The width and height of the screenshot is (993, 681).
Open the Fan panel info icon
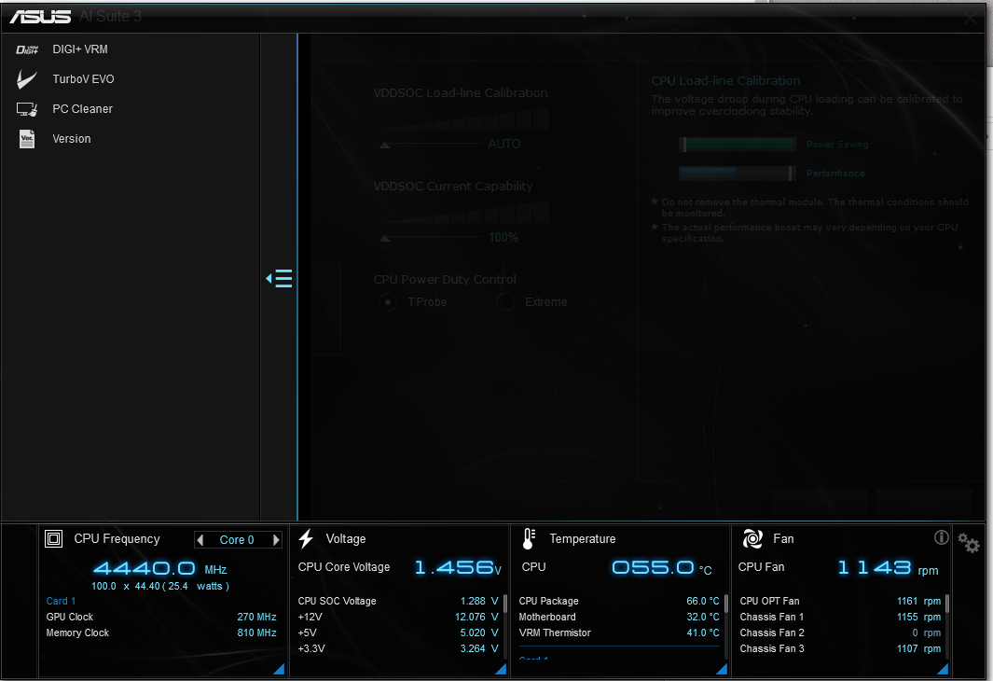coord(942,537)
